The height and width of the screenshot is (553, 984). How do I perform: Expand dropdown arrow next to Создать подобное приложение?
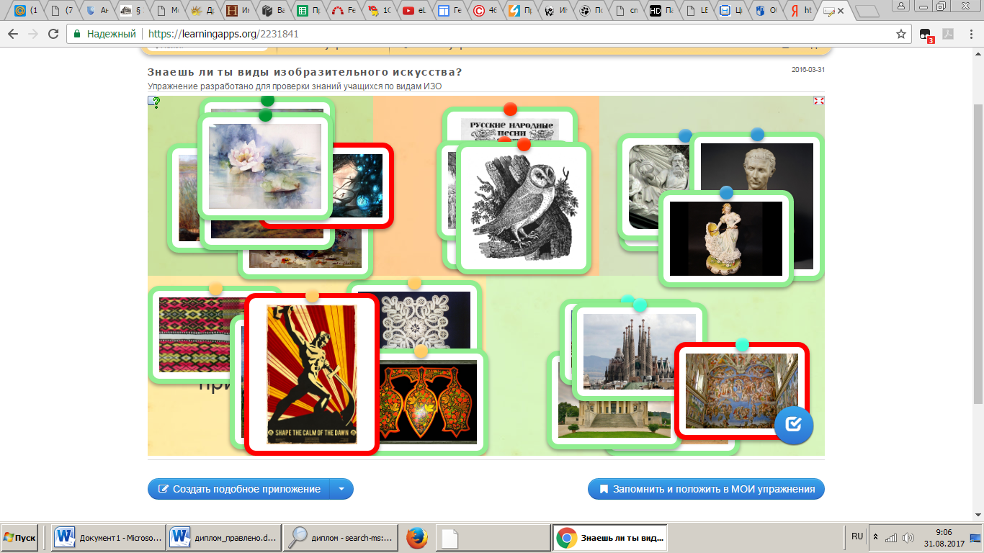click(x=341, y=489)
